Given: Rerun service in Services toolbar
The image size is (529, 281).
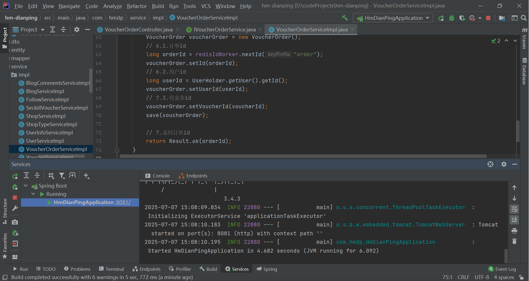Looking at the screenshot, I should pyautogui.click(x=15, y=176).
